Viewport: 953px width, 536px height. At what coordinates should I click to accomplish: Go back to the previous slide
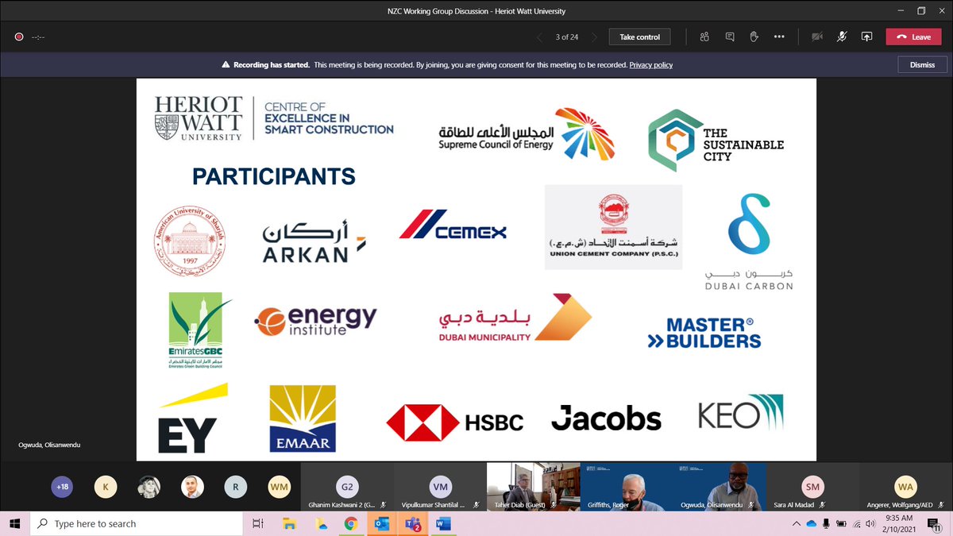[x=539, y=36]
